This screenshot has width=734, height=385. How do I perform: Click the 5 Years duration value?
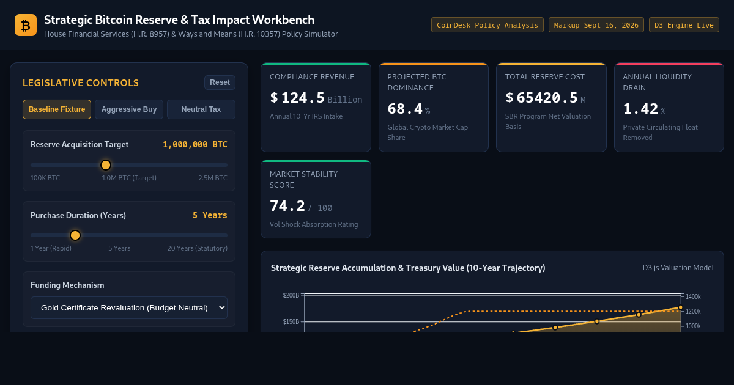210,216
